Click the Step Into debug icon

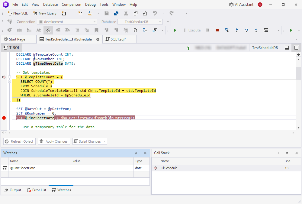click(237, 30)
